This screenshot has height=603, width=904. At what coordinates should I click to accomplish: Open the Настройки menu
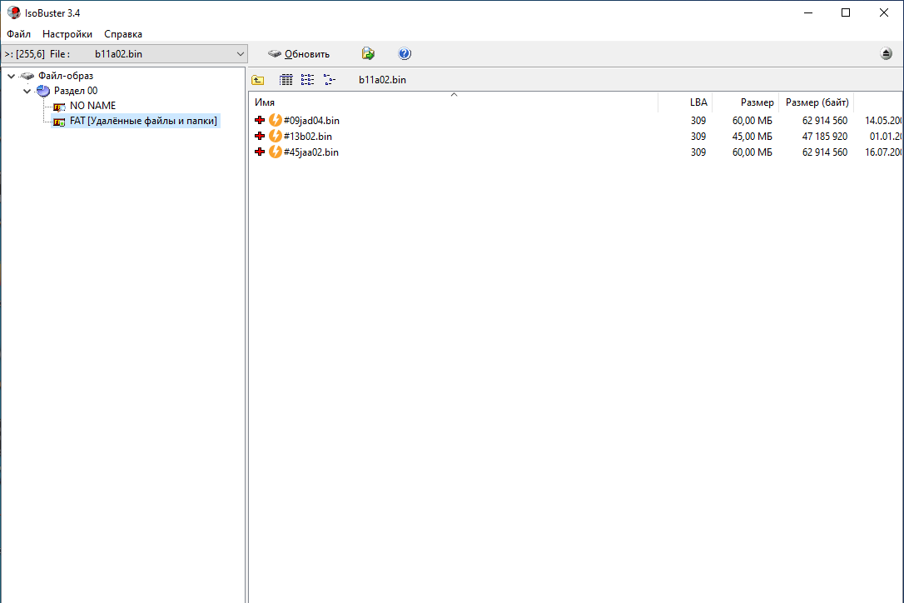point(67,34)
